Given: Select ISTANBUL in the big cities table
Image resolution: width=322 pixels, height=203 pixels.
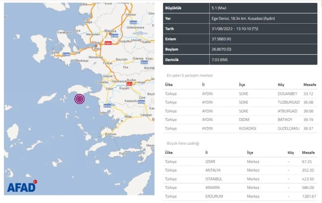Looking at the screenshot, I should [213, 179].
